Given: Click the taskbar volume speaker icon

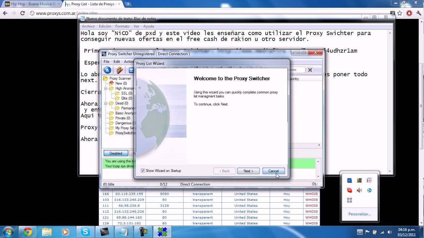Looking at the screenshot, I should pyautogui.click(x=390, y=232).
